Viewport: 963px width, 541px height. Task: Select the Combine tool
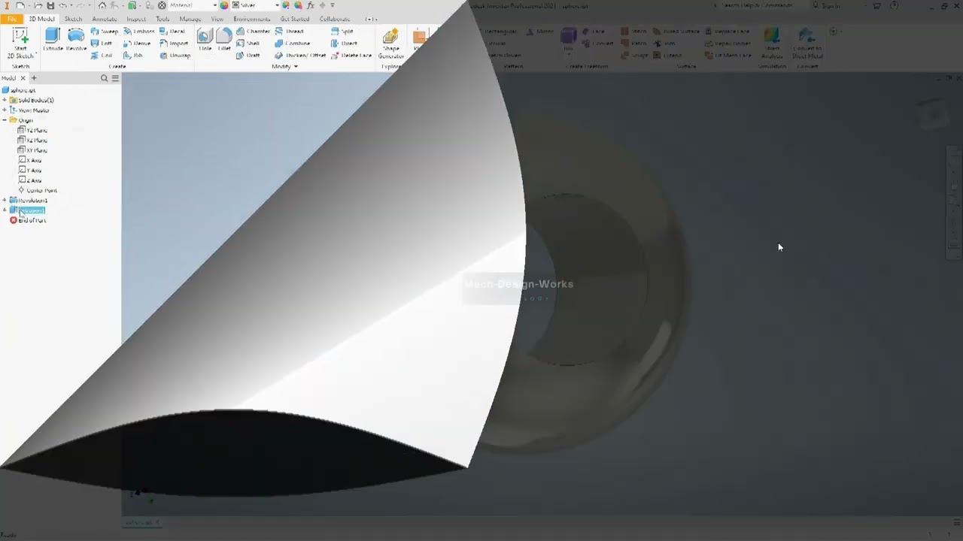point(293,44)
